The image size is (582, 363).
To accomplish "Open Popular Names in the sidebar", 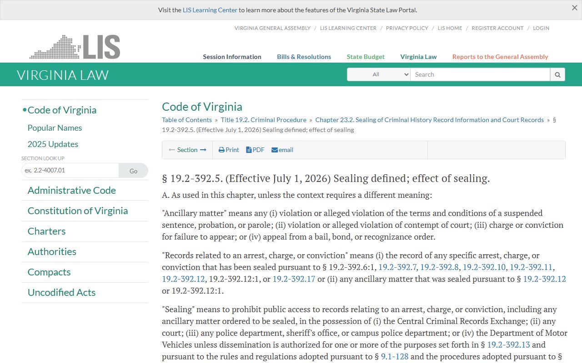I will (55, 128).
